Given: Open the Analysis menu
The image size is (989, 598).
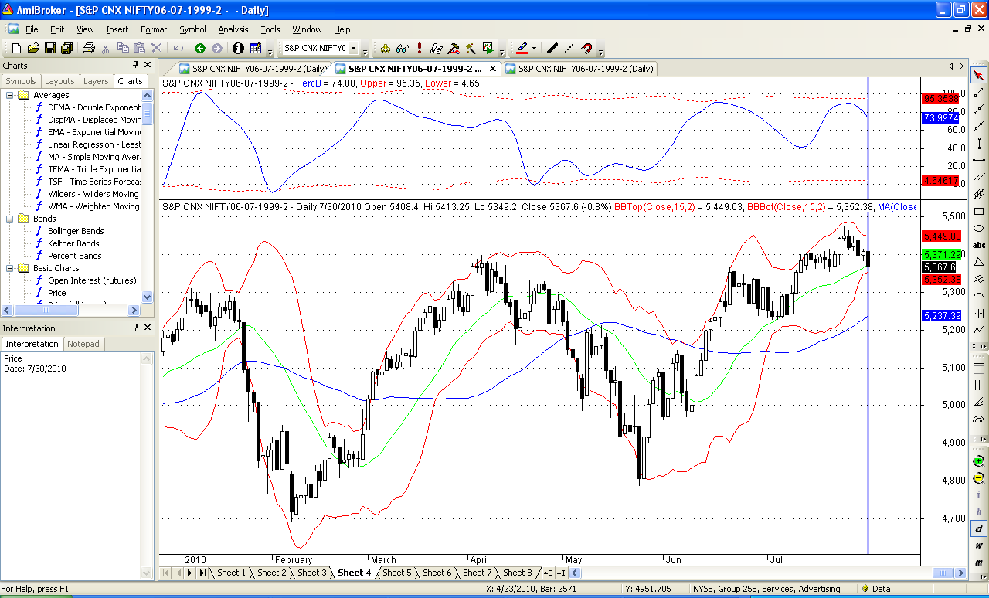Looking at the screenshot, I should pos(233,29).
